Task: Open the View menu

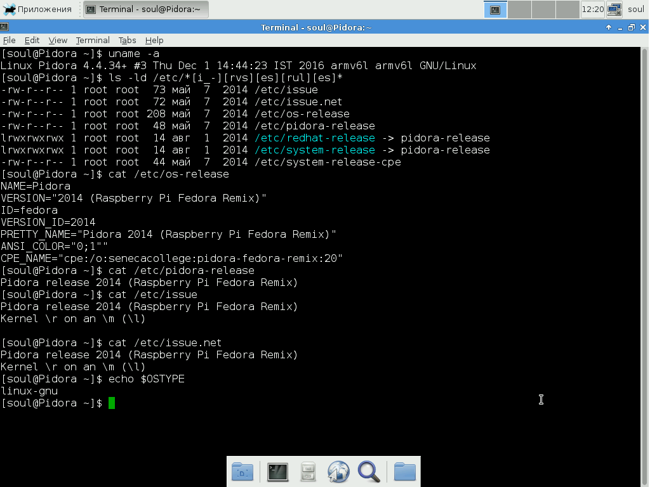Action: (58, 40)
